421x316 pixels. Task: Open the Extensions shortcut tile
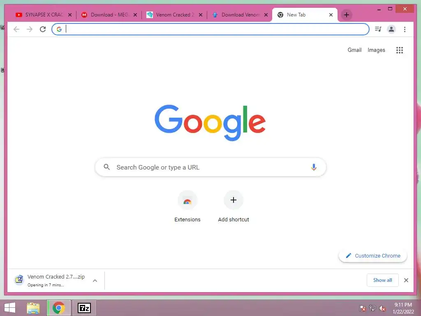coord(187,207)
